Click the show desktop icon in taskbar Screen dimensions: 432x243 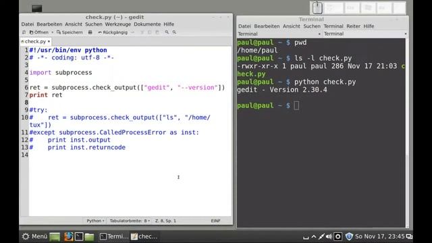tap(55, 237)
